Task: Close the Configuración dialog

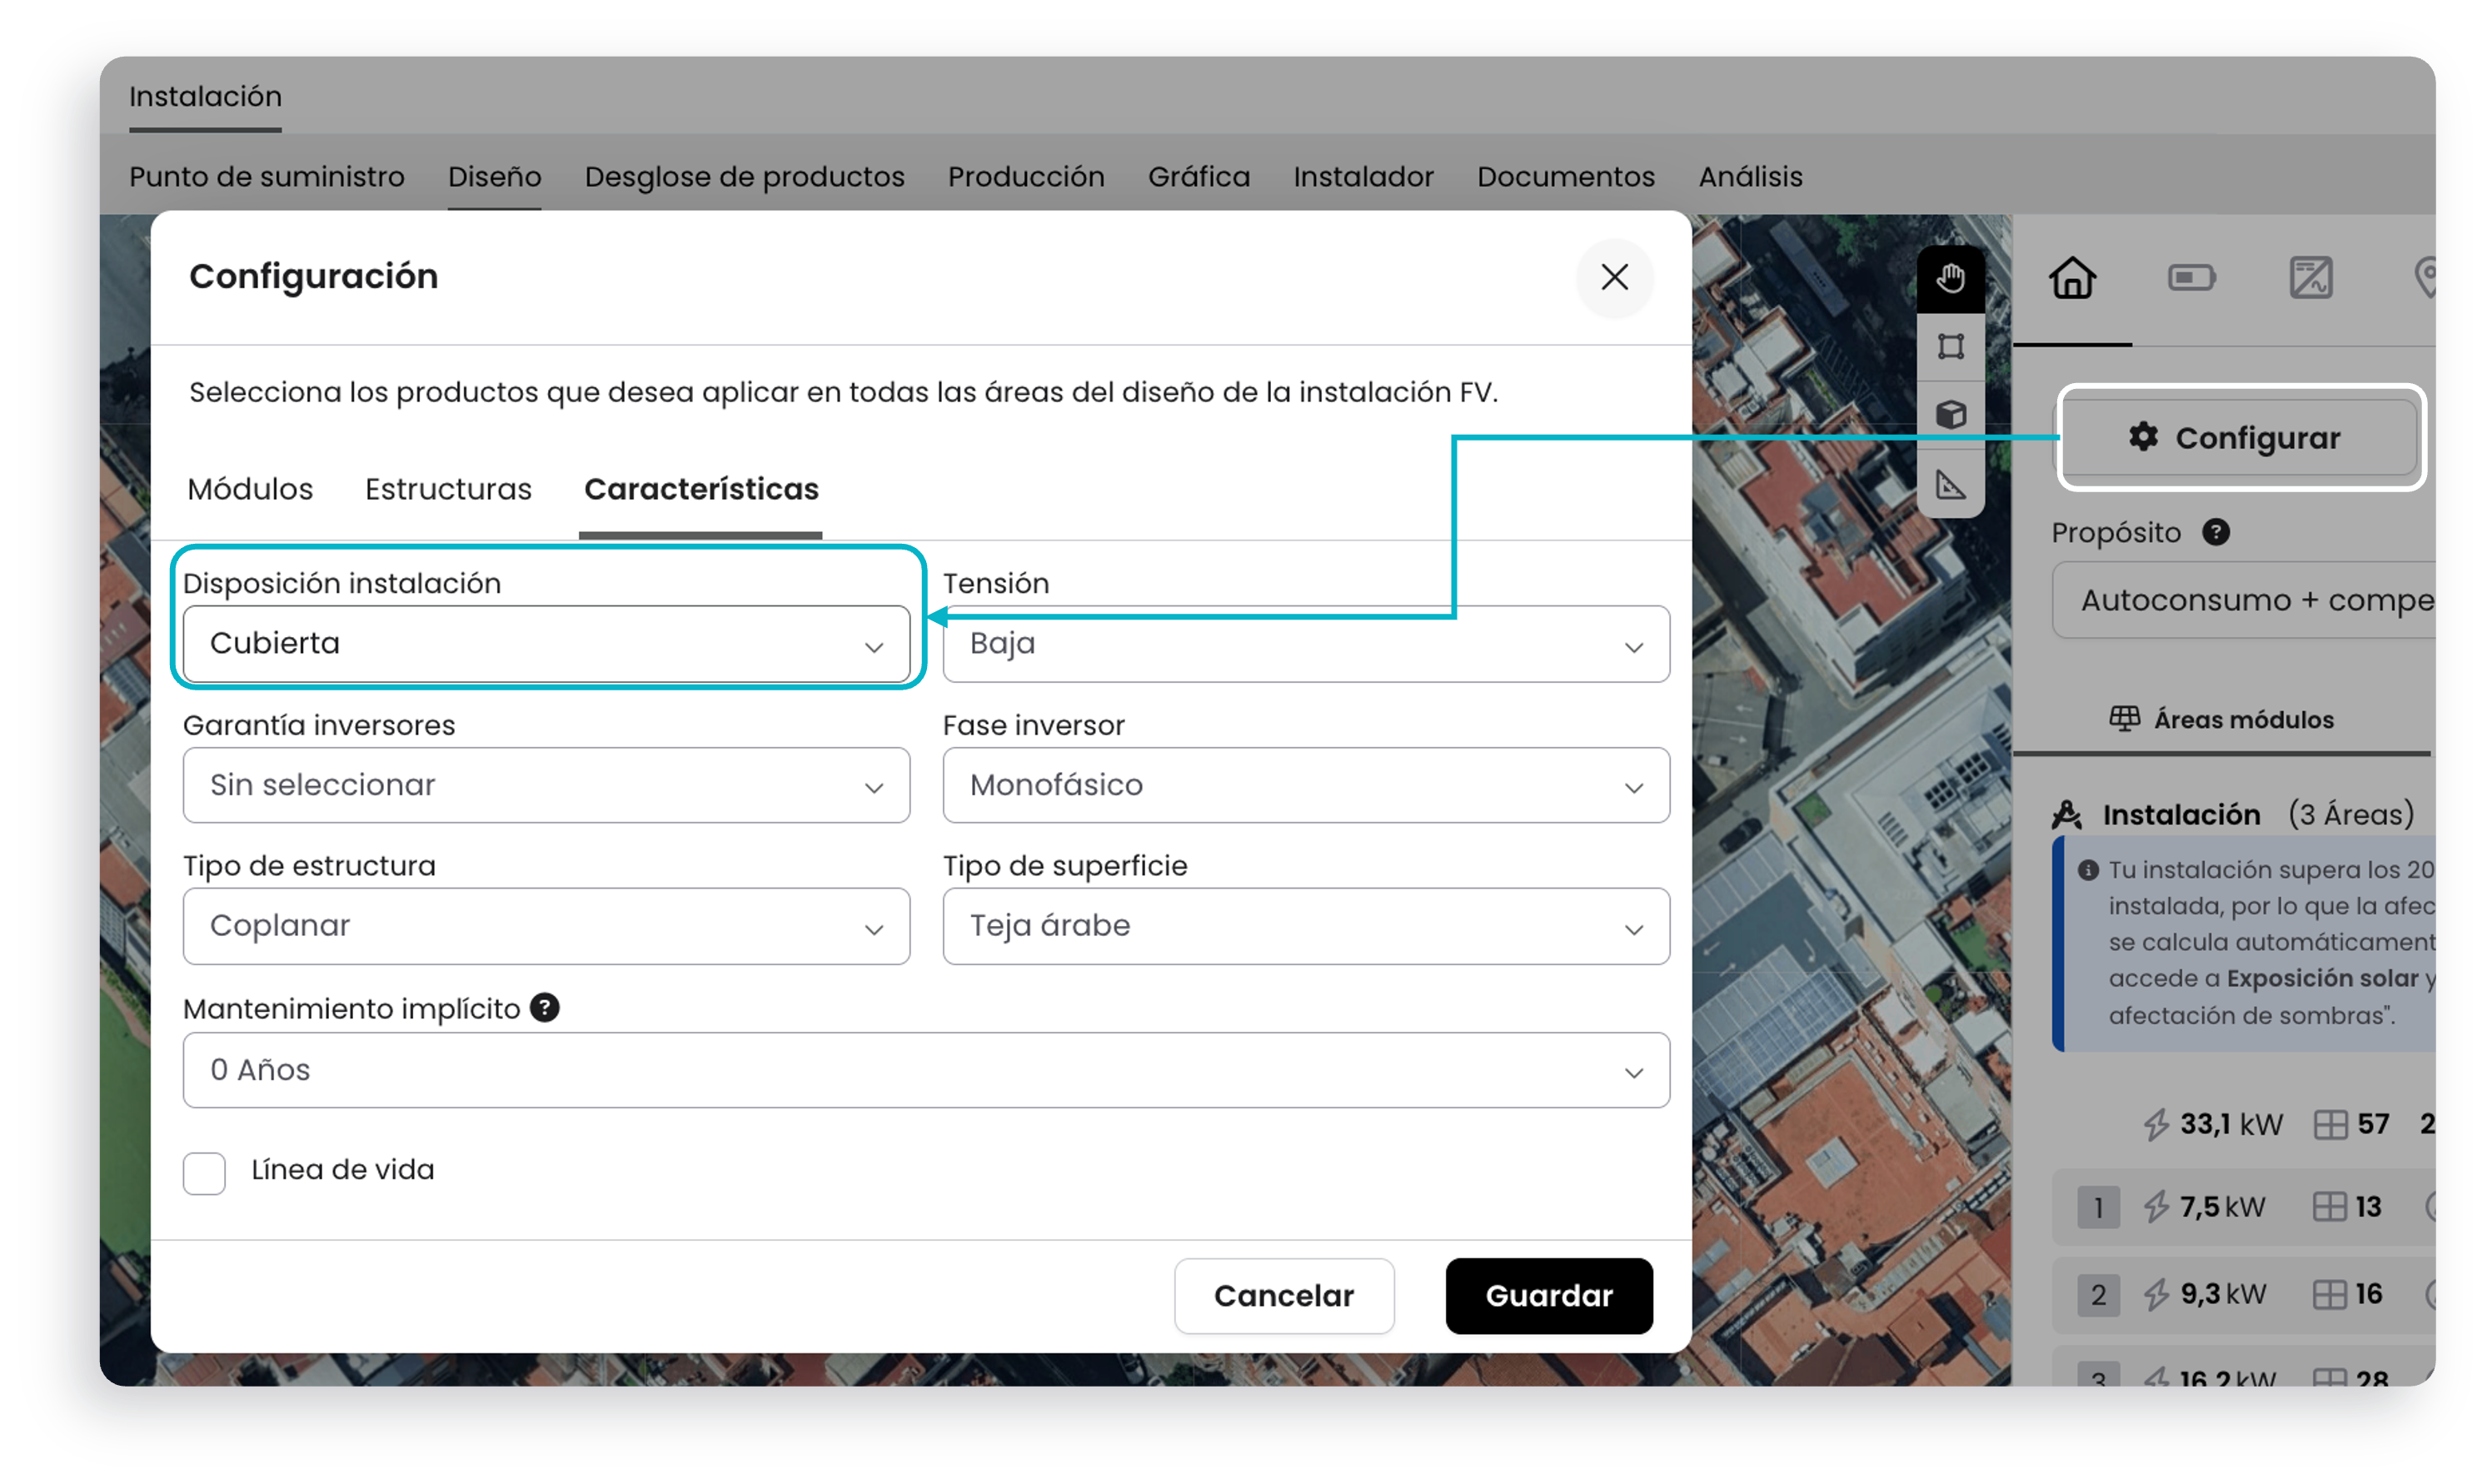Action: point(1614,277)
